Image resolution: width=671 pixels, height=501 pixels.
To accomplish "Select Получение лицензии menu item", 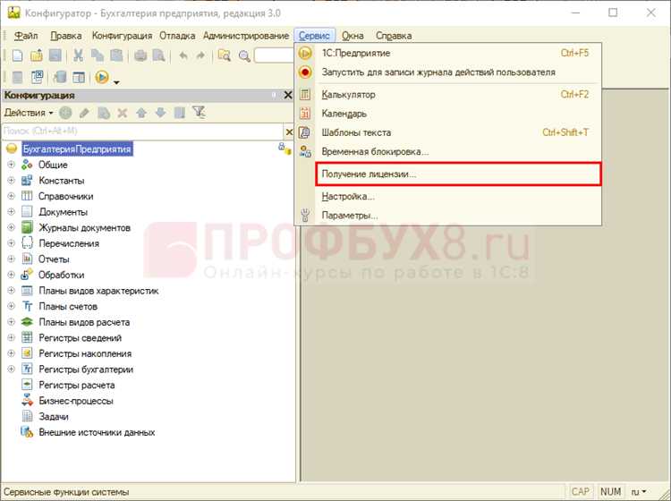I will pyautogui.click(x=458, y=174).
